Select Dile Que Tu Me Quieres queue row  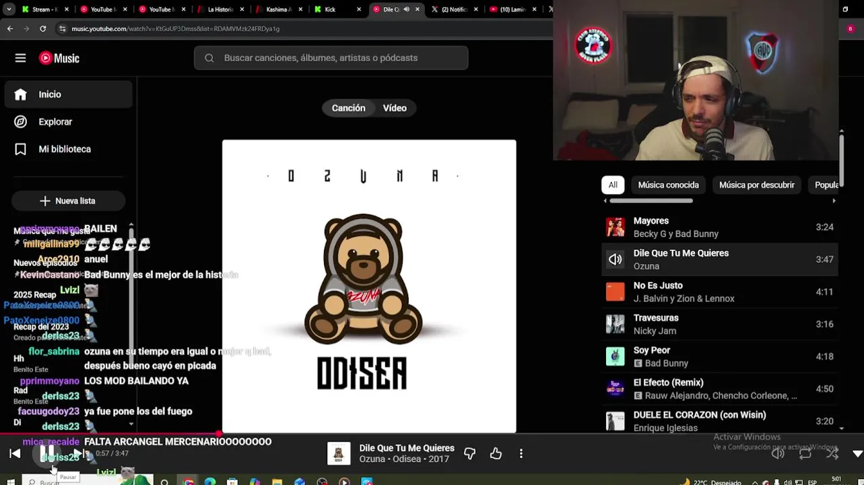[x=719, y=259]
